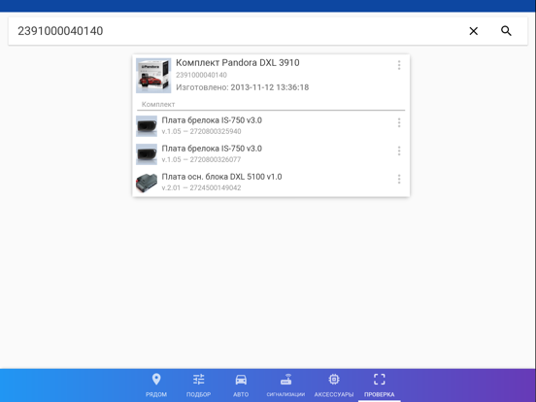Select the Аксессуары tab
Screen dimensions: 536x402
pyautogui.click(x=334, y=385)
